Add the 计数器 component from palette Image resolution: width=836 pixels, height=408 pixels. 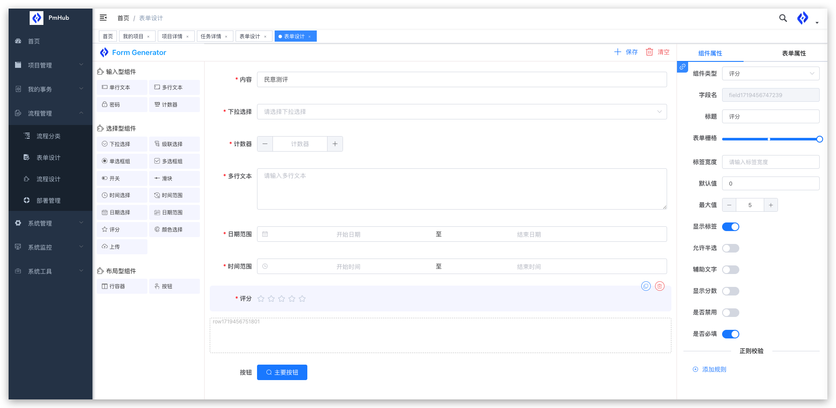pos(175,104)
